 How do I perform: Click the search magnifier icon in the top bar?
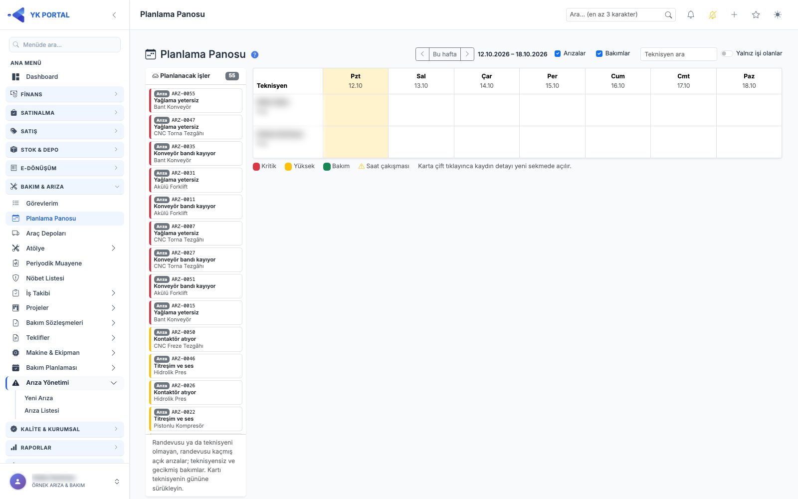(668, 15)
